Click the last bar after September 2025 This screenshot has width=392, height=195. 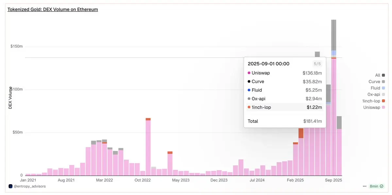pyautogui.click(x=339, y=146)
